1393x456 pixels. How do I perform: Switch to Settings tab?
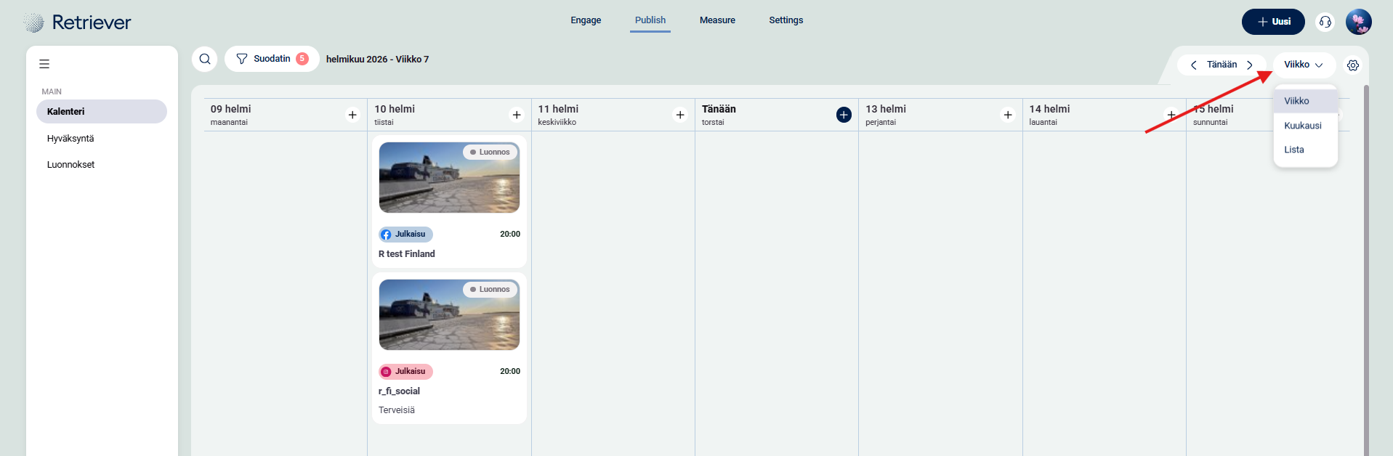click(x=786, y=20)
